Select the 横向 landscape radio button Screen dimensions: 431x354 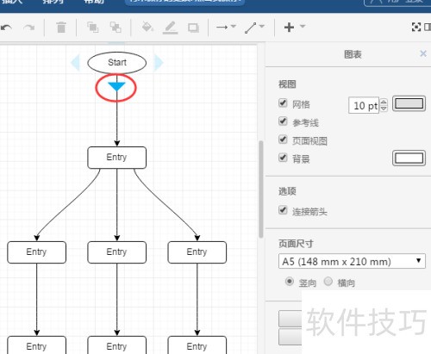tap(328, 282)
